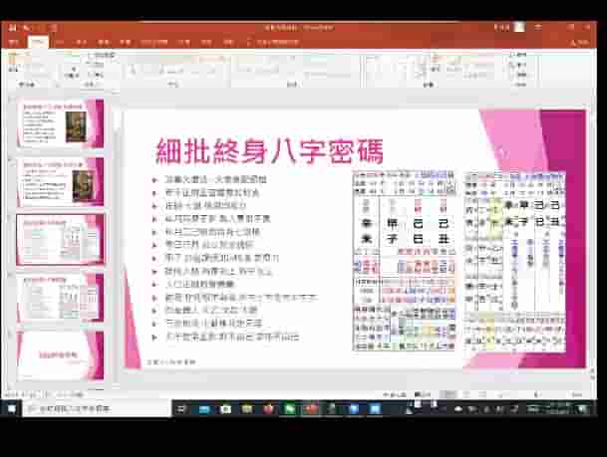Screen dimensions: 607x457
Task: Toggle the Comments button in status bar
Action: point(423,394)
